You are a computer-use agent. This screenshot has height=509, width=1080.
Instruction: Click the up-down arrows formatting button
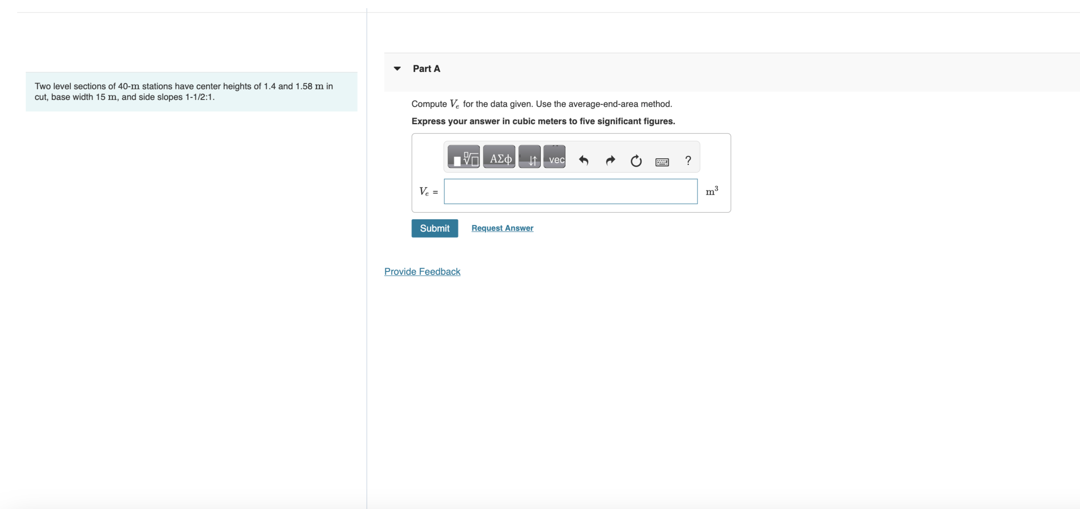point(529,157)
